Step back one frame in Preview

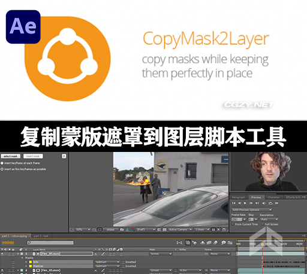[x=239, y=203]
